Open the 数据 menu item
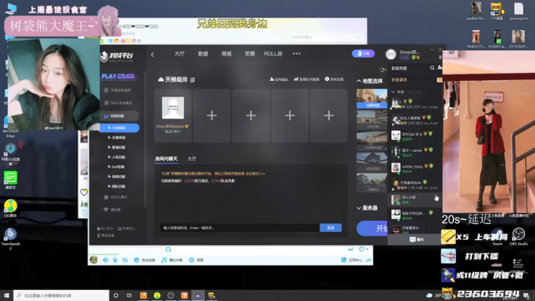This screenshot has width=535, height=301. (203, 54)
